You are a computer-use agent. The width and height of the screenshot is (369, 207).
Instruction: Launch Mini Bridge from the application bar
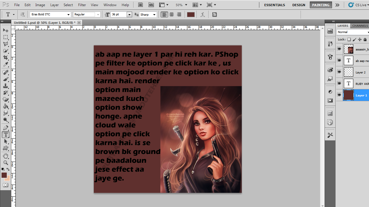(x=151, y=5)
